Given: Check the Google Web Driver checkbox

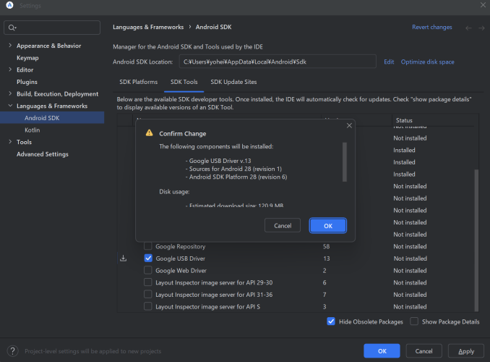Looking at the screenshot, I should (148, 270).
